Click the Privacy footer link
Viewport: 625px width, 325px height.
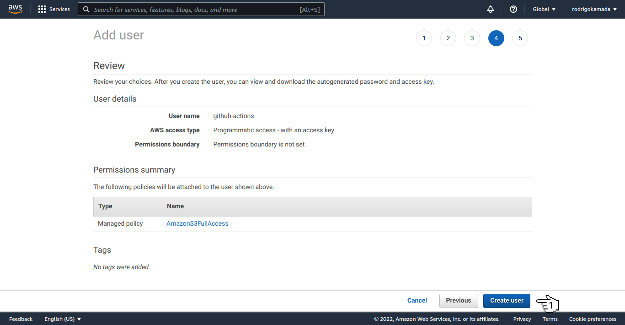(x=522, y=319)
